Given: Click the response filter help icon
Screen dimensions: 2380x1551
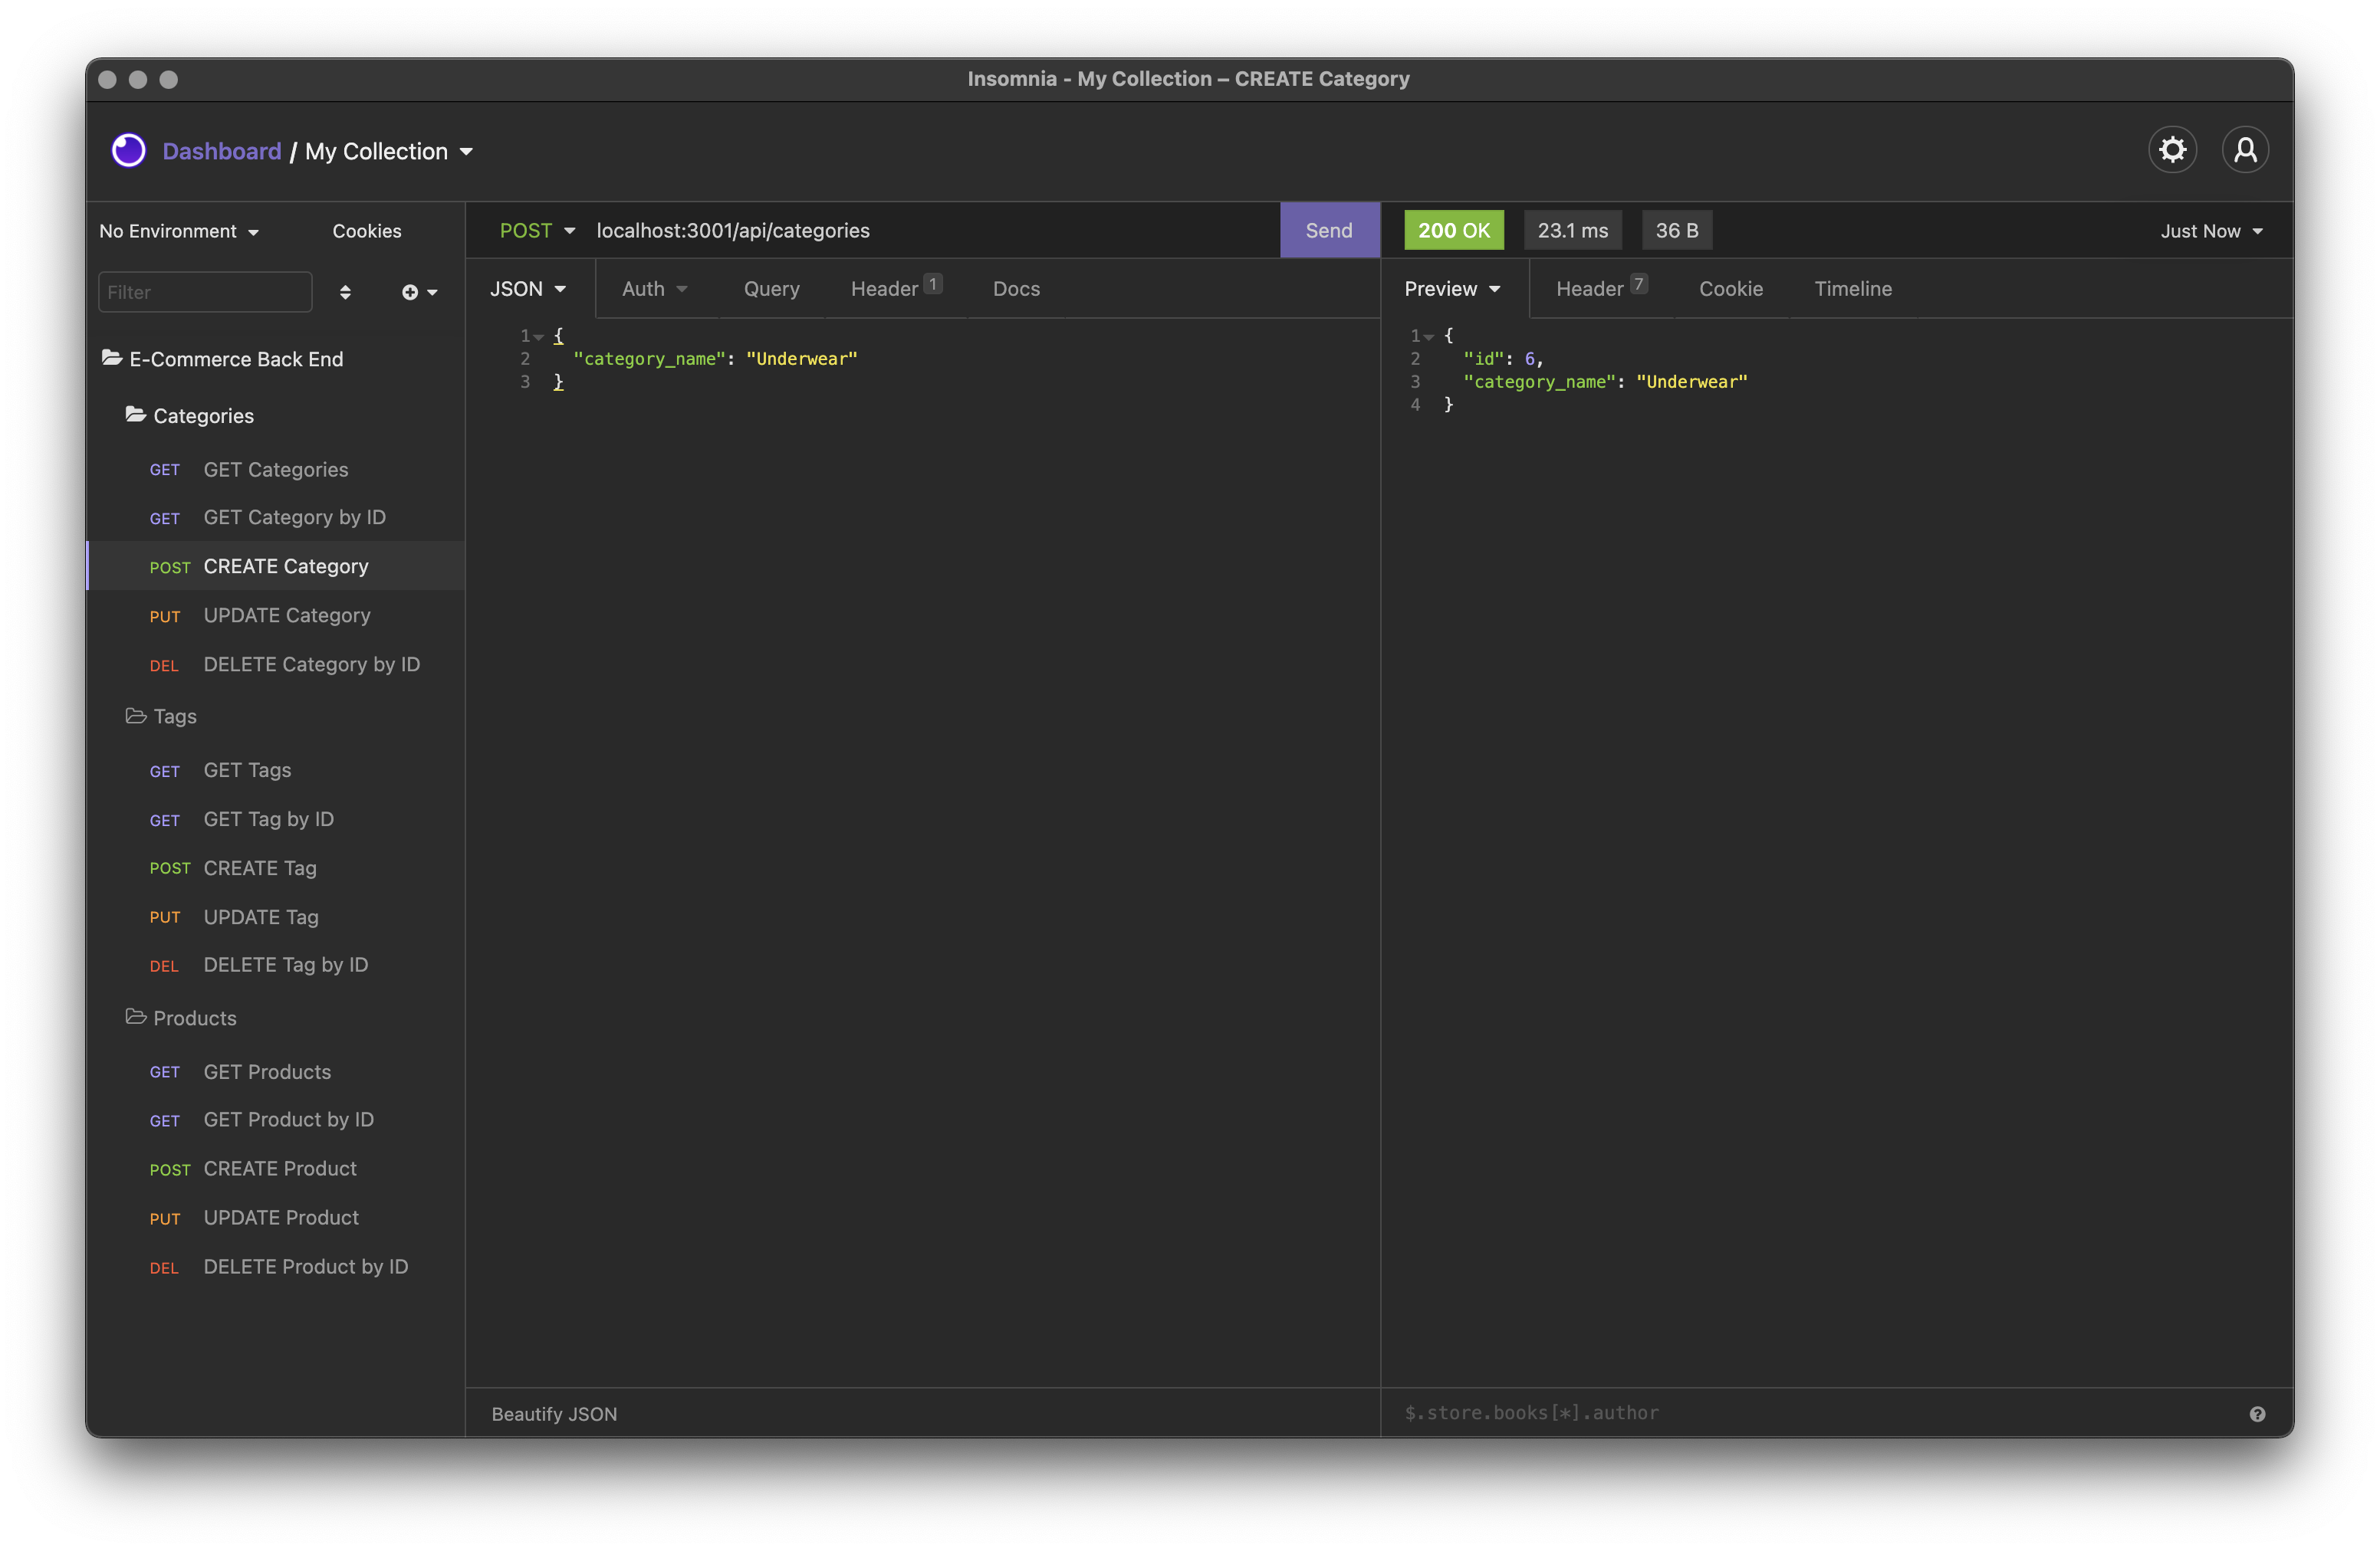Looking at the screenshot, I should 2257,1413.
